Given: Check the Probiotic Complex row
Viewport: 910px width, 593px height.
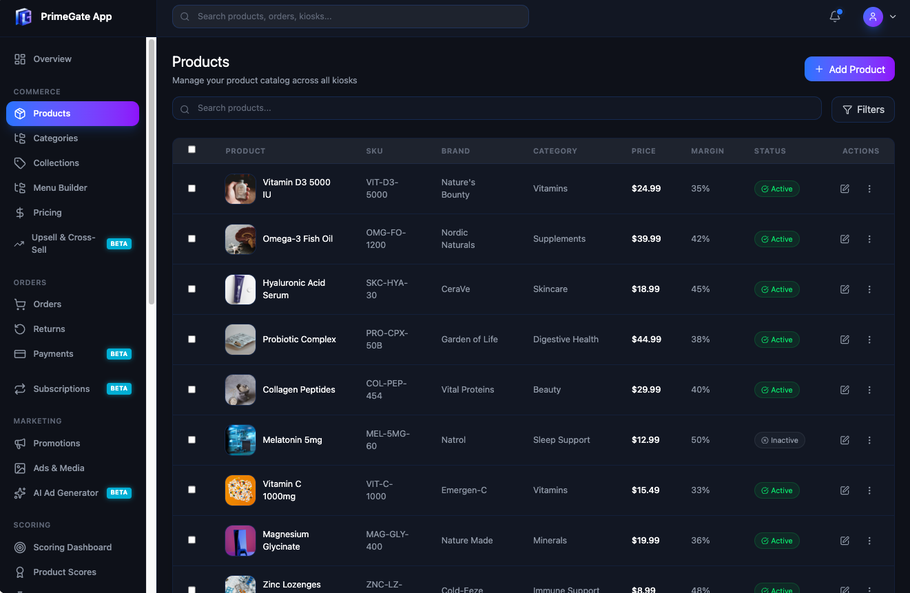Looking at the screenshot, I should 192,339.
